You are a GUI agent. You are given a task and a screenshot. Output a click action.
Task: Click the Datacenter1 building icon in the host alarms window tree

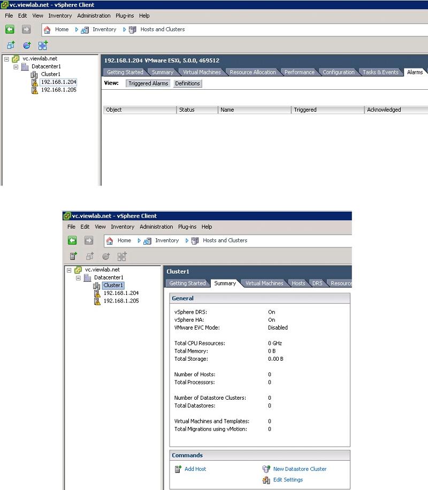(25, 67)
